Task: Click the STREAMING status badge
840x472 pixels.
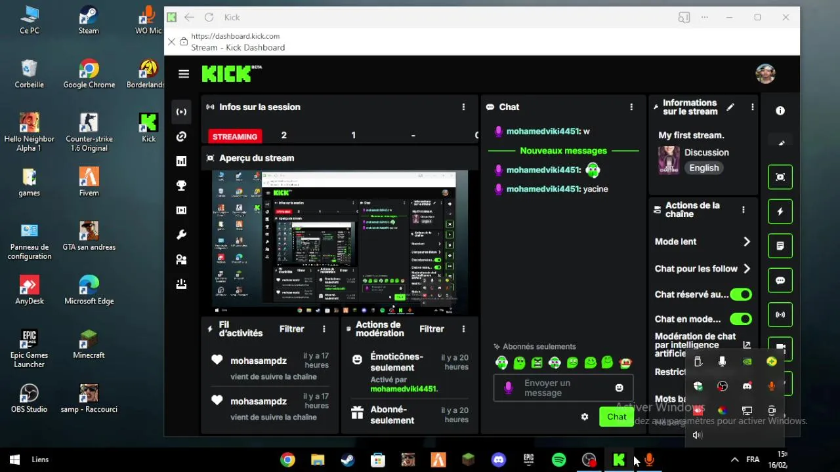Action: tap(234, 136)
